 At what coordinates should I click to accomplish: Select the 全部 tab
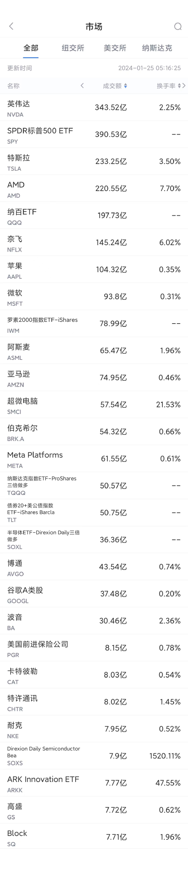coord(31,48)
